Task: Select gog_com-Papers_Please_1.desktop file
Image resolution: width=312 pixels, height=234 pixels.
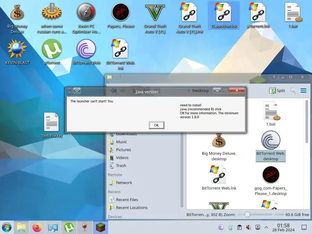Action: 271,181
